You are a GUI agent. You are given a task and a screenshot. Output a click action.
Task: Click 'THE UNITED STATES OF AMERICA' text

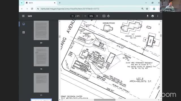coord(140,67)
